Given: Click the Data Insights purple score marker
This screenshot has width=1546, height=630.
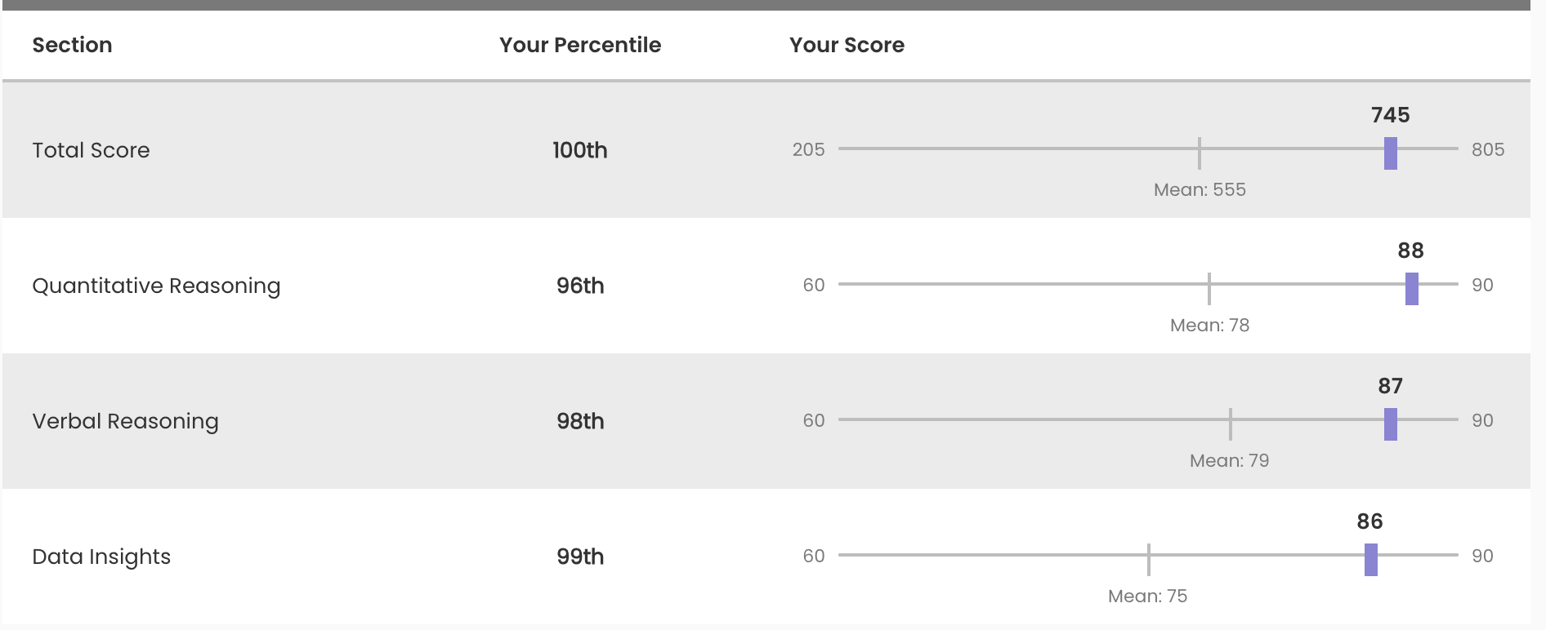Looking at the screenshot, I should coord(1370,559).
